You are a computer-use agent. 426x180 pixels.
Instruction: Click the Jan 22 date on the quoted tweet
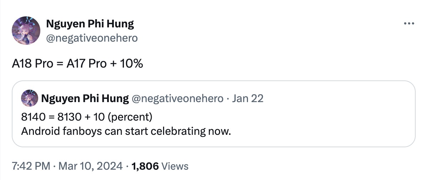[248, 99]
